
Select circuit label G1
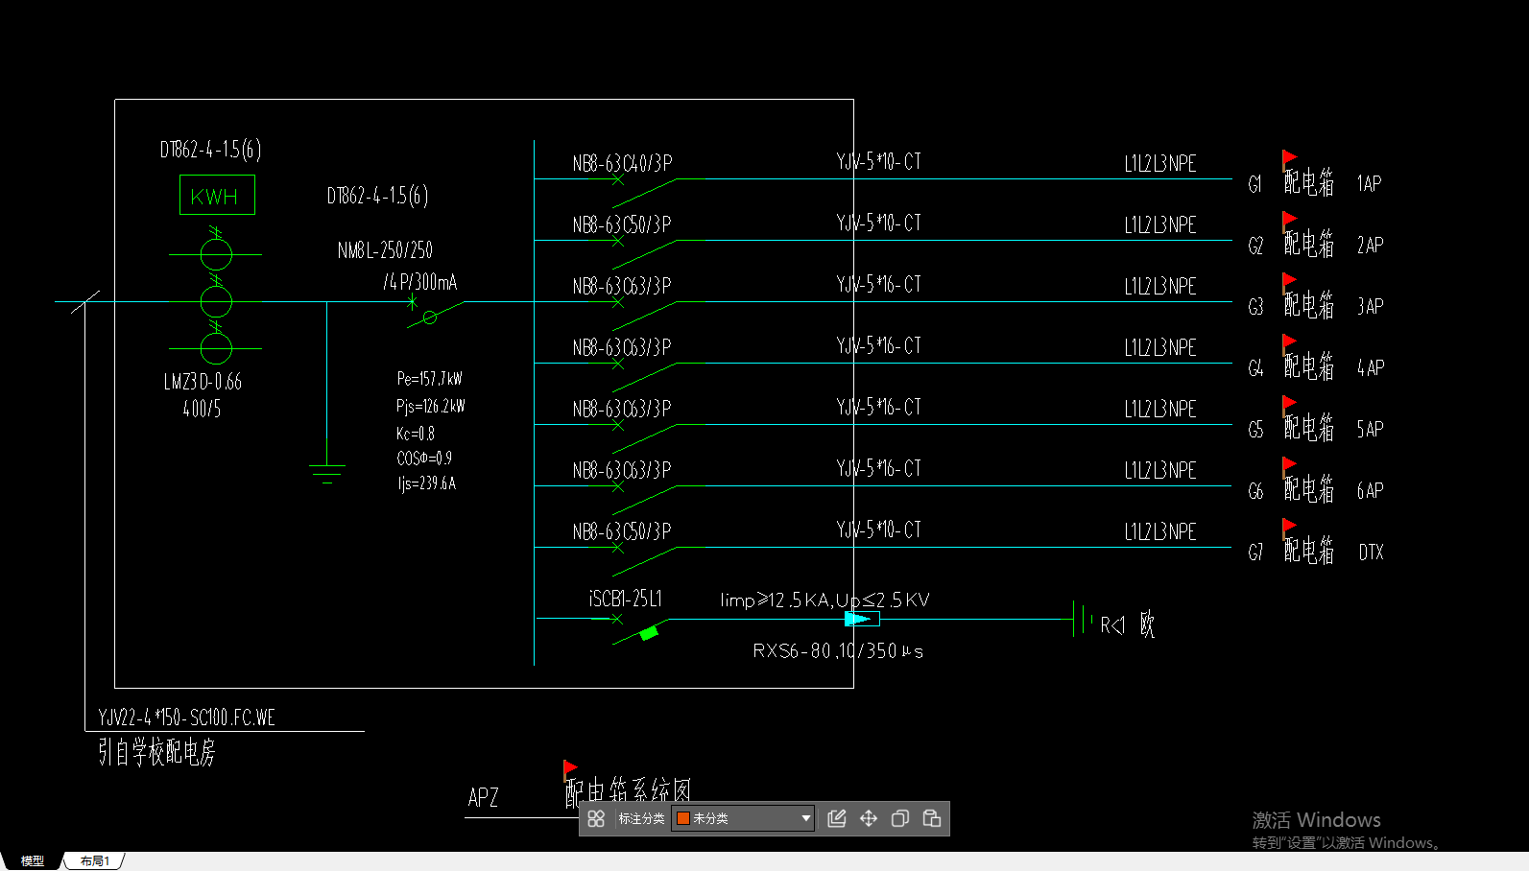[x=1254, y=184]
